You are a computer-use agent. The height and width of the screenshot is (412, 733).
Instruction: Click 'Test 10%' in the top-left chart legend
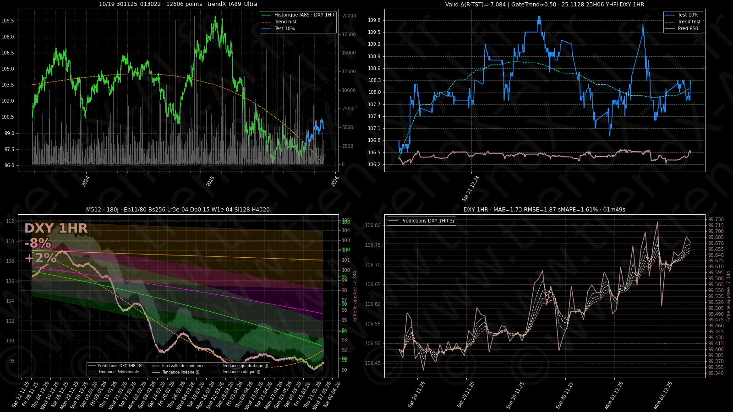(284, 29)
